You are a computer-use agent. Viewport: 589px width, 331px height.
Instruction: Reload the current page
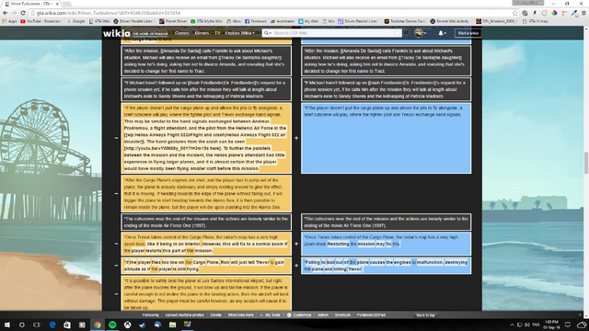coord(23,13)
